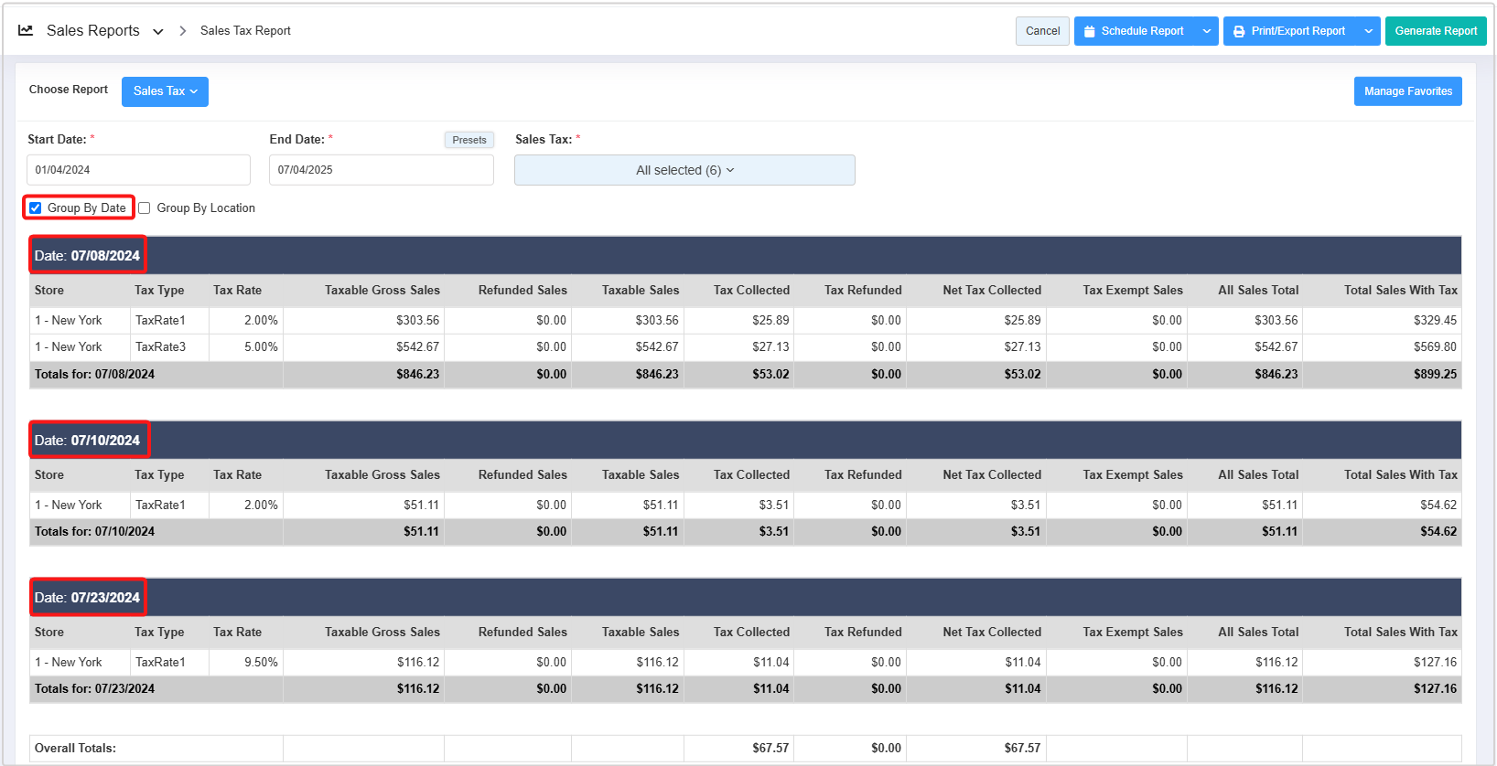Click the End Date input field
This screenshot has height=766, width=1497.
point(381,170)
